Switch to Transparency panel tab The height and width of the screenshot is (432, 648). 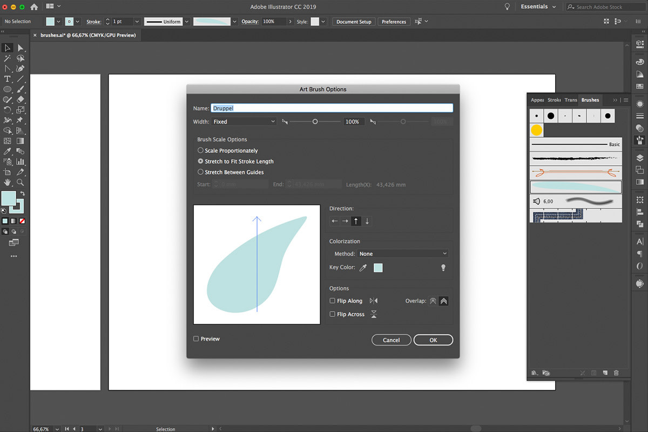point(571,100)
